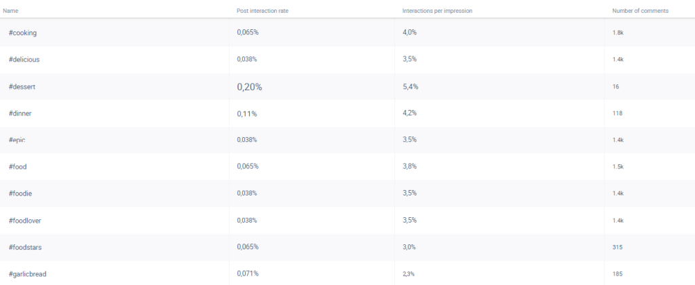Click the #dinner hashtag name
This screenshot has height=285, width=695.
pos(20,113)
